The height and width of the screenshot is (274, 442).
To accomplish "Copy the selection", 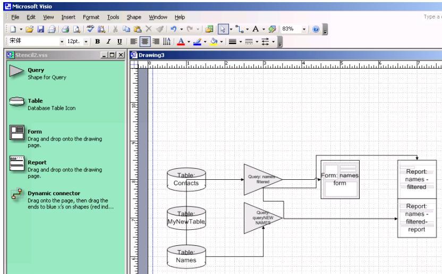I will click(126, 29).
